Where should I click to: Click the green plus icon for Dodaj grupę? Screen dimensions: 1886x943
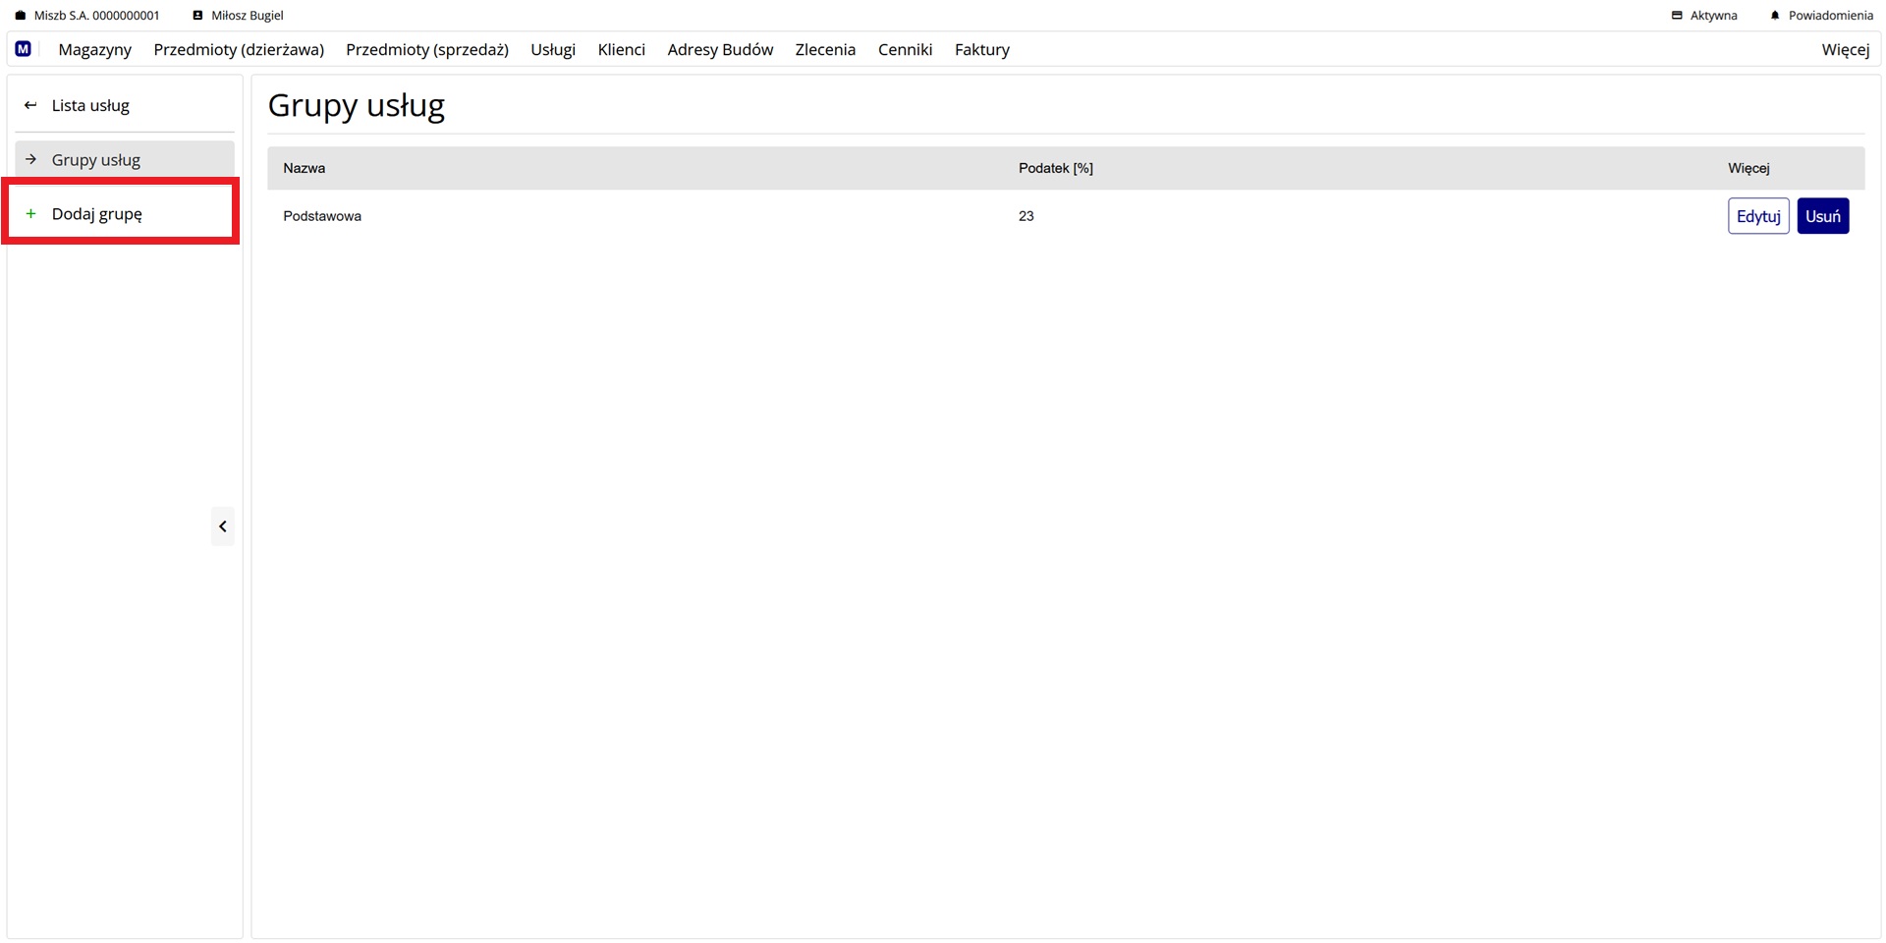point(30,213)
